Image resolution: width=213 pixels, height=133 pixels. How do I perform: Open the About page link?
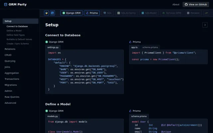tap(176, 4)
